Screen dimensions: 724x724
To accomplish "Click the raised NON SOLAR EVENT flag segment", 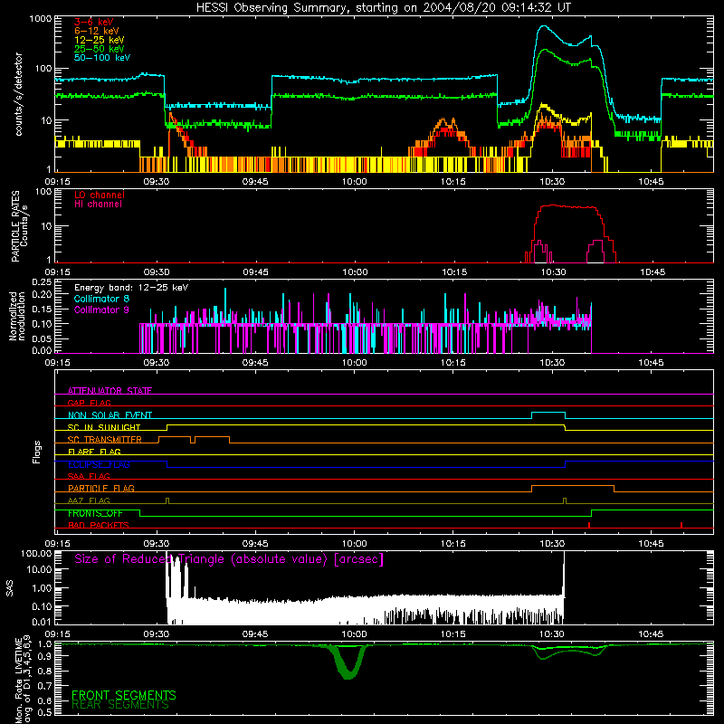I will point(548,413).
